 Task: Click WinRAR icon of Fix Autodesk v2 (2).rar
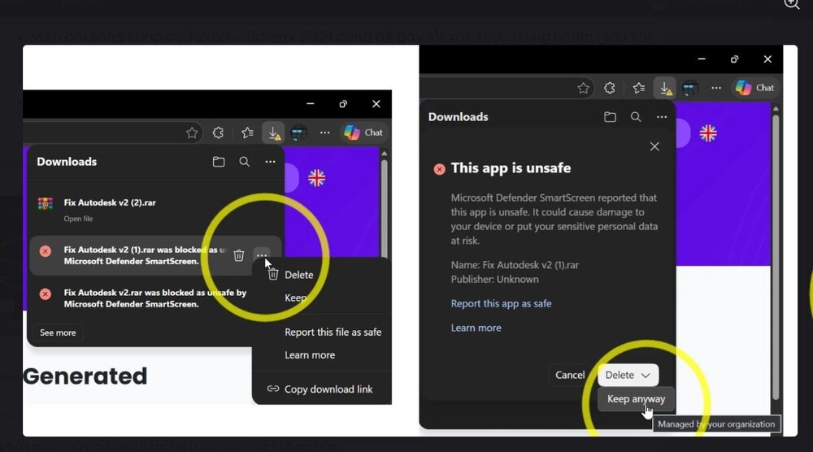click(x=45, y=203)
